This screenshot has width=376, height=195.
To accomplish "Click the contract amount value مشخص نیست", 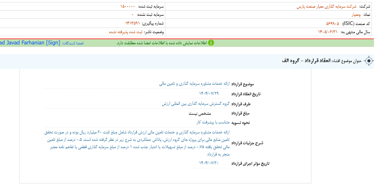I will 200,113.
